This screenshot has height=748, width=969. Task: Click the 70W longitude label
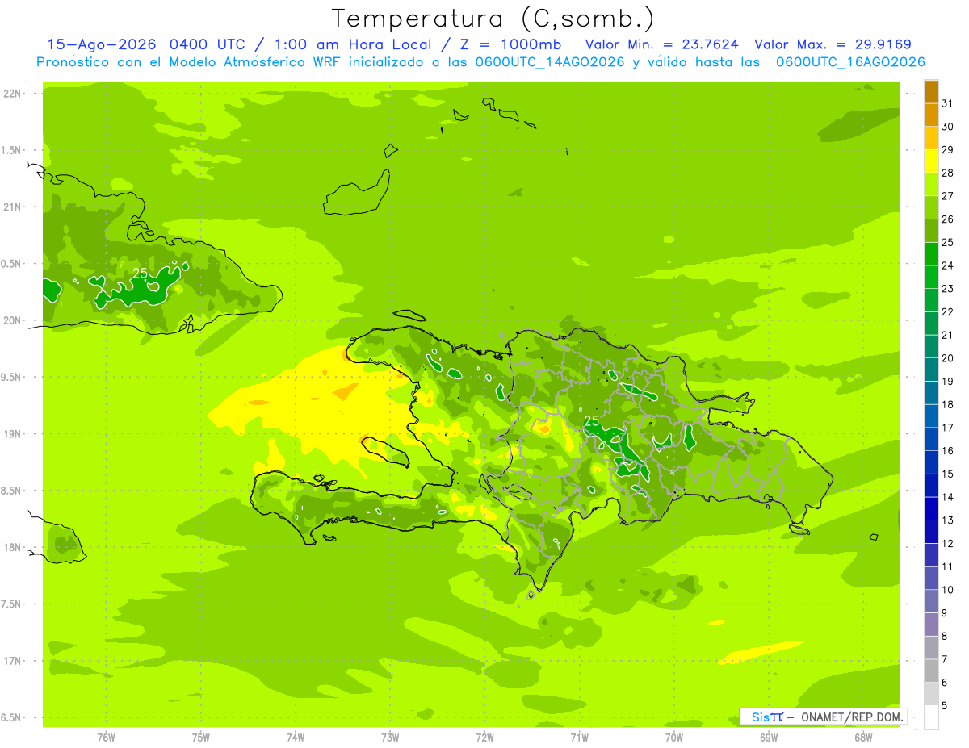click(674, 738)
